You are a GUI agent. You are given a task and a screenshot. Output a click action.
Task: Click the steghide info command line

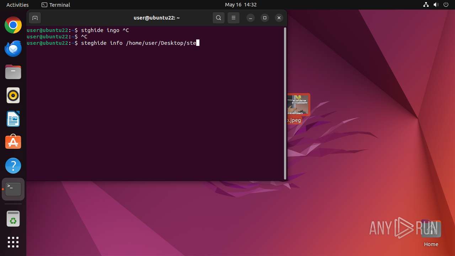pyautogui.click(x=113, y=43)
